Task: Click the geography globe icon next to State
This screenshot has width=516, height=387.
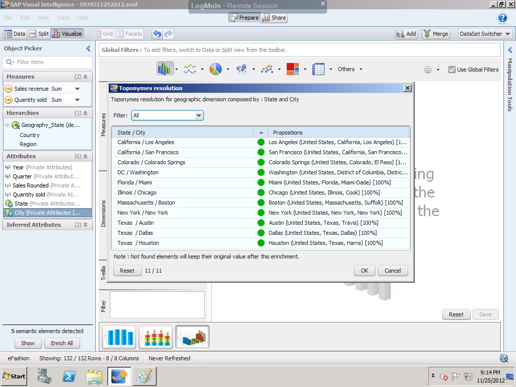Action: (9, 204)
